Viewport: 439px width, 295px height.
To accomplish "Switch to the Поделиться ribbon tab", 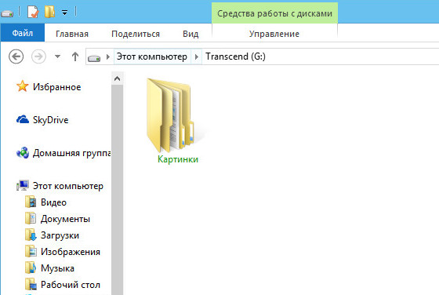I will click(136, 34).
